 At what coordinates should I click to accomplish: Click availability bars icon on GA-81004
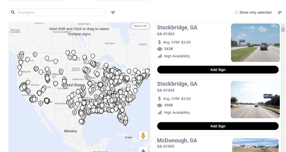160,113
